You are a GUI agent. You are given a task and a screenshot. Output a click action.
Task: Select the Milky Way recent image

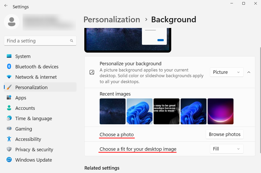pos(112,111)
